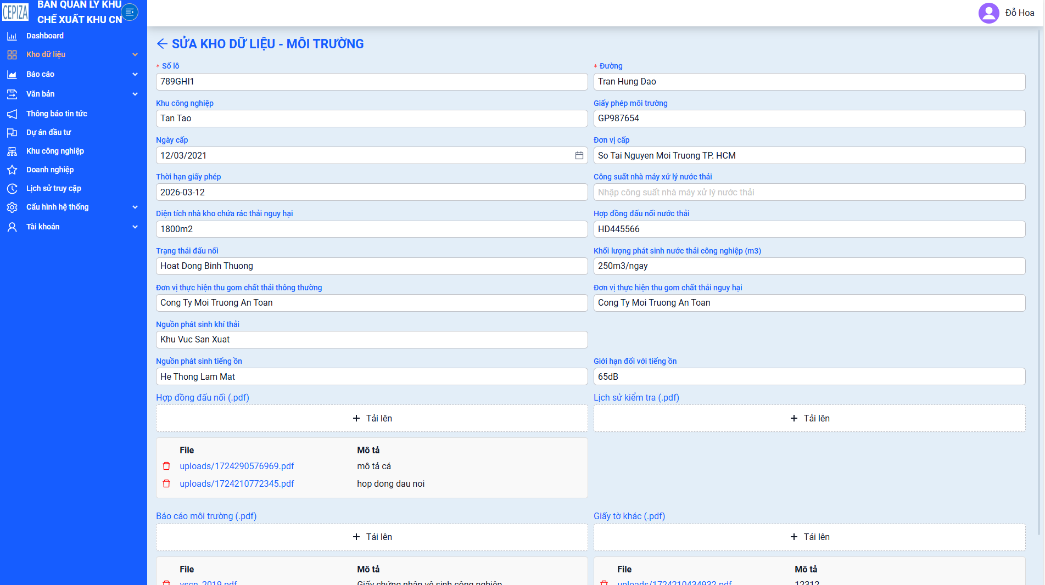1045x585 pixels.
Task: Delete file uploads/1724210772345.pdf using the trash icon
Action: [x=166, y=483]
